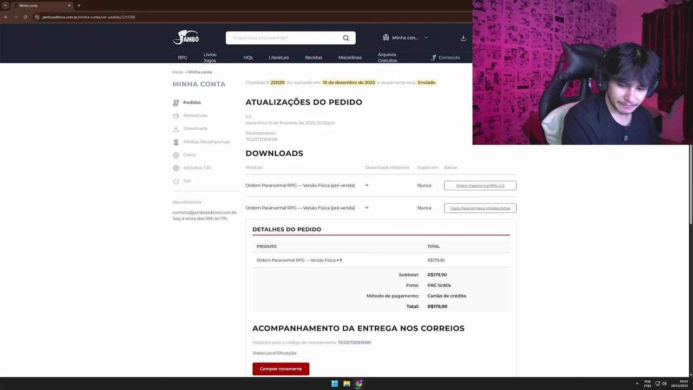
Task: Click the POR PTB2 language indicator
Action: [648, 383]
